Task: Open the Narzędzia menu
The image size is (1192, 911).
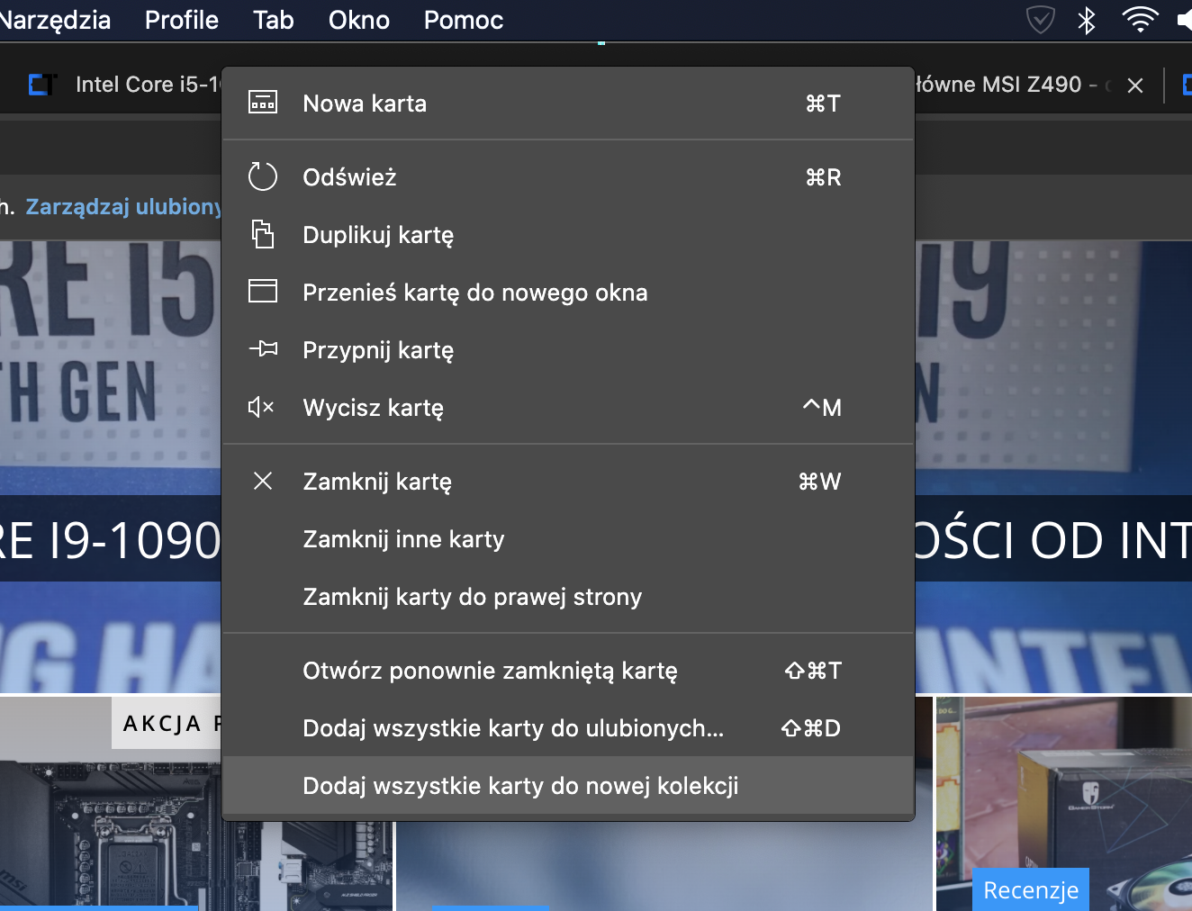Action: [x=54, y=20]
